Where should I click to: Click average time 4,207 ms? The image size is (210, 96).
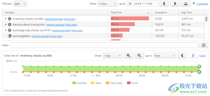pyautogui.click(x=187, y=19)
